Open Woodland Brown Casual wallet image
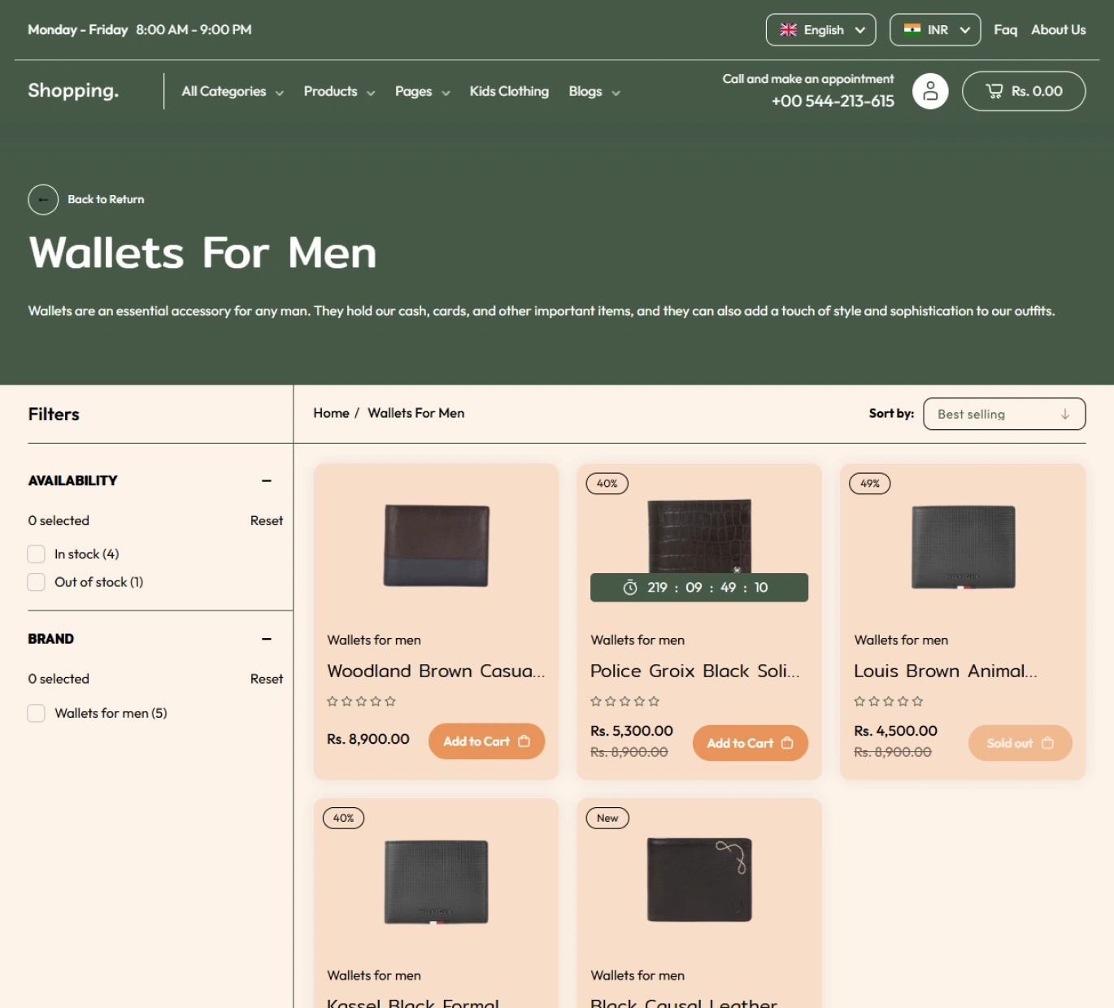1114x1008 pixels. pos(436,545)
